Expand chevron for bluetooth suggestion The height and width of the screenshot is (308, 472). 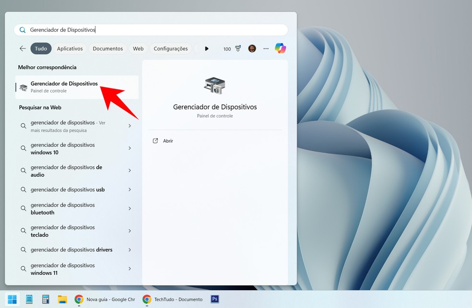tap(130, 208)
